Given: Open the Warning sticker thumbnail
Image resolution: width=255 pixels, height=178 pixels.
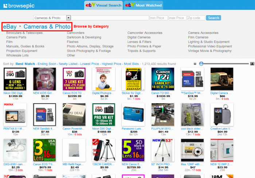Looking at the screenshot, I should [x=133, y=79].
